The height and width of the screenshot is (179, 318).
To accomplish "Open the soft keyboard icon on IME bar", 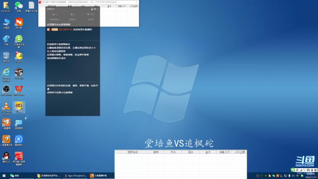I will pos(308,170).
